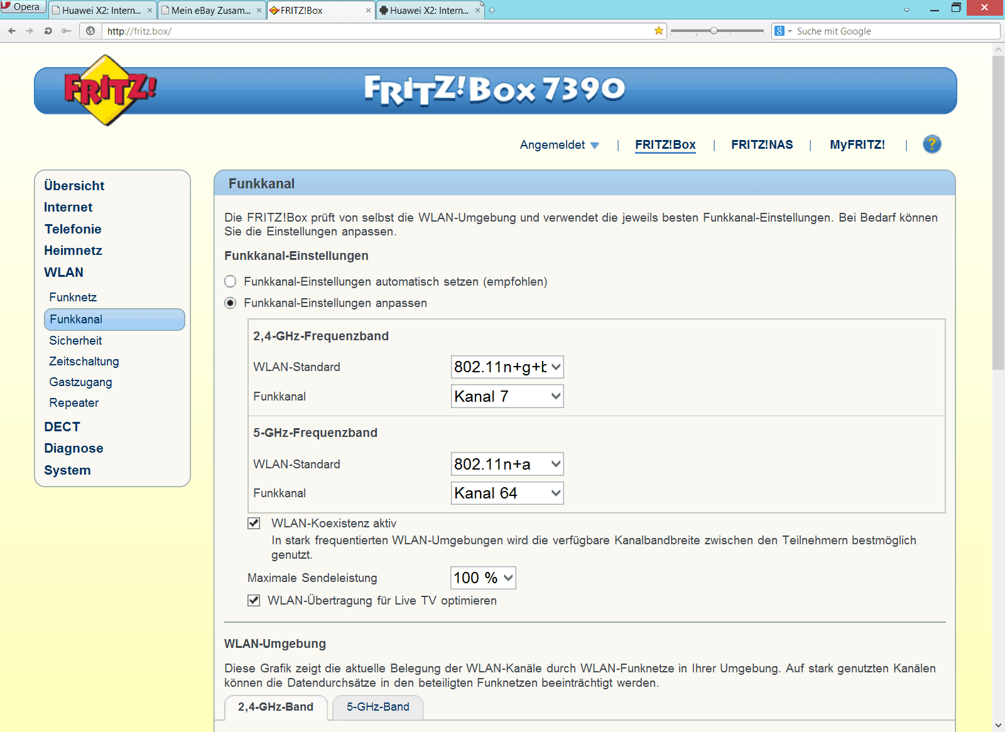Click the Google search engine icon
1005x732 pixels.
coord(780,31)
